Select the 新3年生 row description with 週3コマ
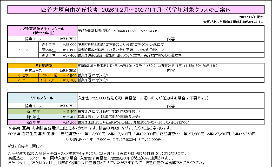The height and width of the screenshot is (167, 272). [129, 55]
